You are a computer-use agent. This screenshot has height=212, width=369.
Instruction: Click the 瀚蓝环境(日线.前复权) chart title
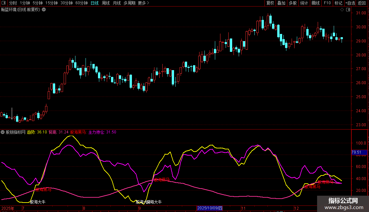[x=21, y=10]
